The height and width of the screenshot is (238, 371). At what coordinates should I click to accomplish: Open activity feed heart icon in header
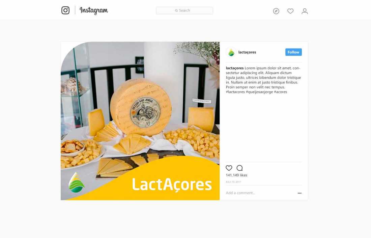point(290,11)
